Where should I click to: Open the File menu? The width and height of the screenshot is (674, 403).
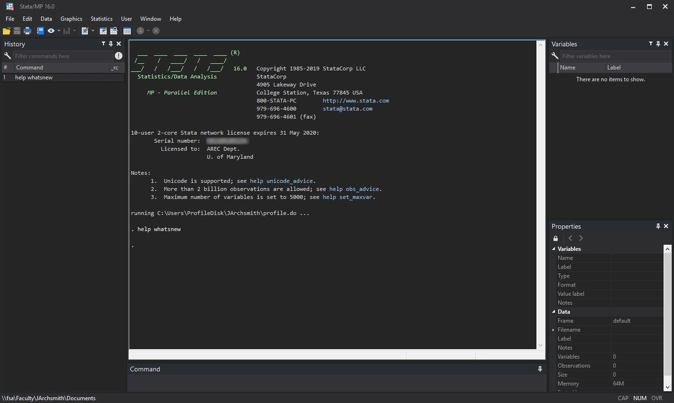pyautogui.click(x=10, y=19)
